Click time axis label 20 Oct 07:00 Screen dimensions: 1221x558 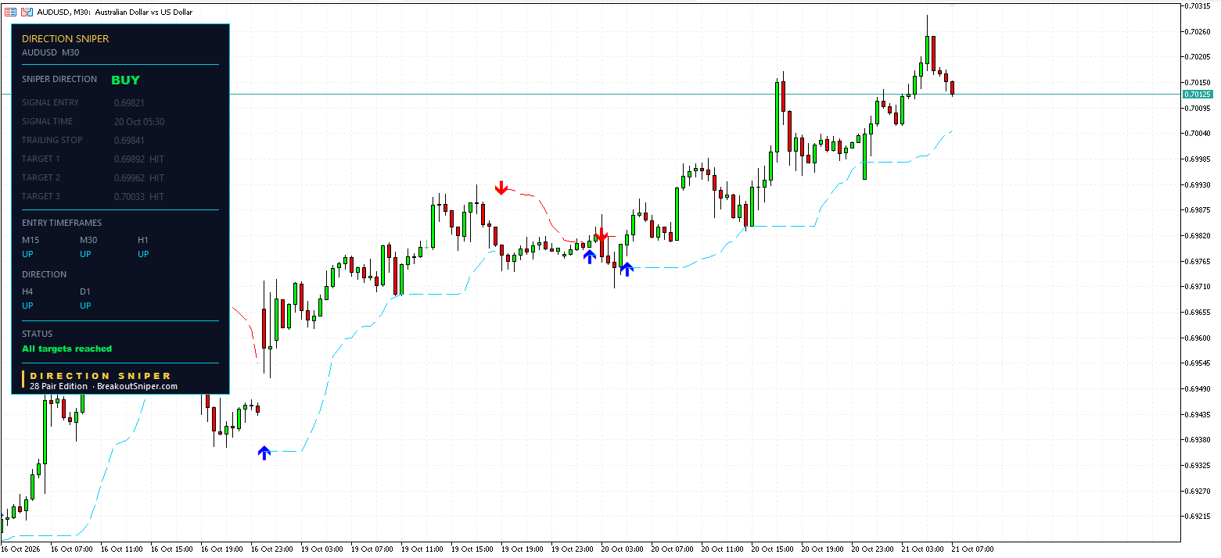pos(672,549)
